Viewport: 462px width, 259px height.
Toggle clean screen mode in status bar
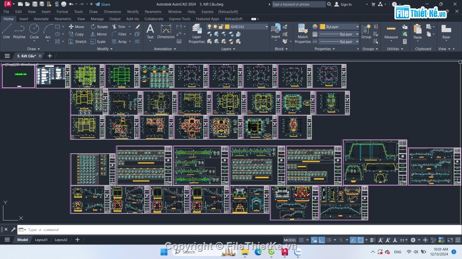pyautogui.click(x=450, y=240)
